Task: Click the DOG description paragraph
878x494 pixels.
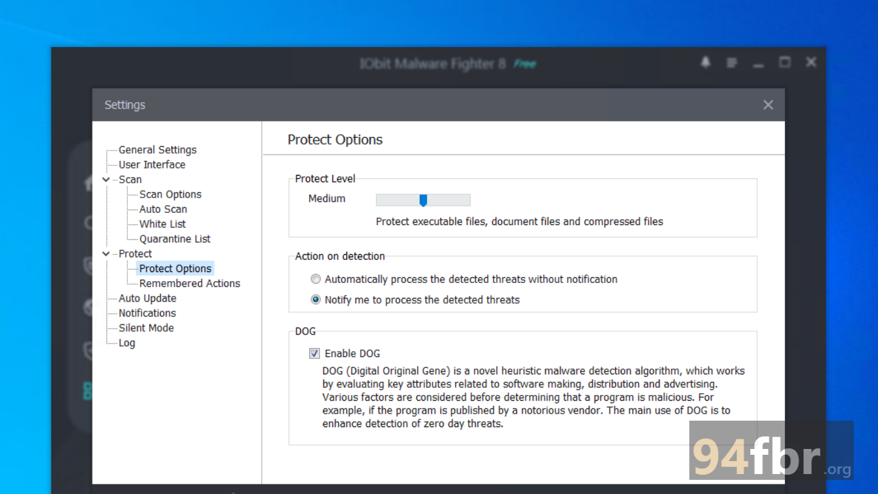Action: 533,397
